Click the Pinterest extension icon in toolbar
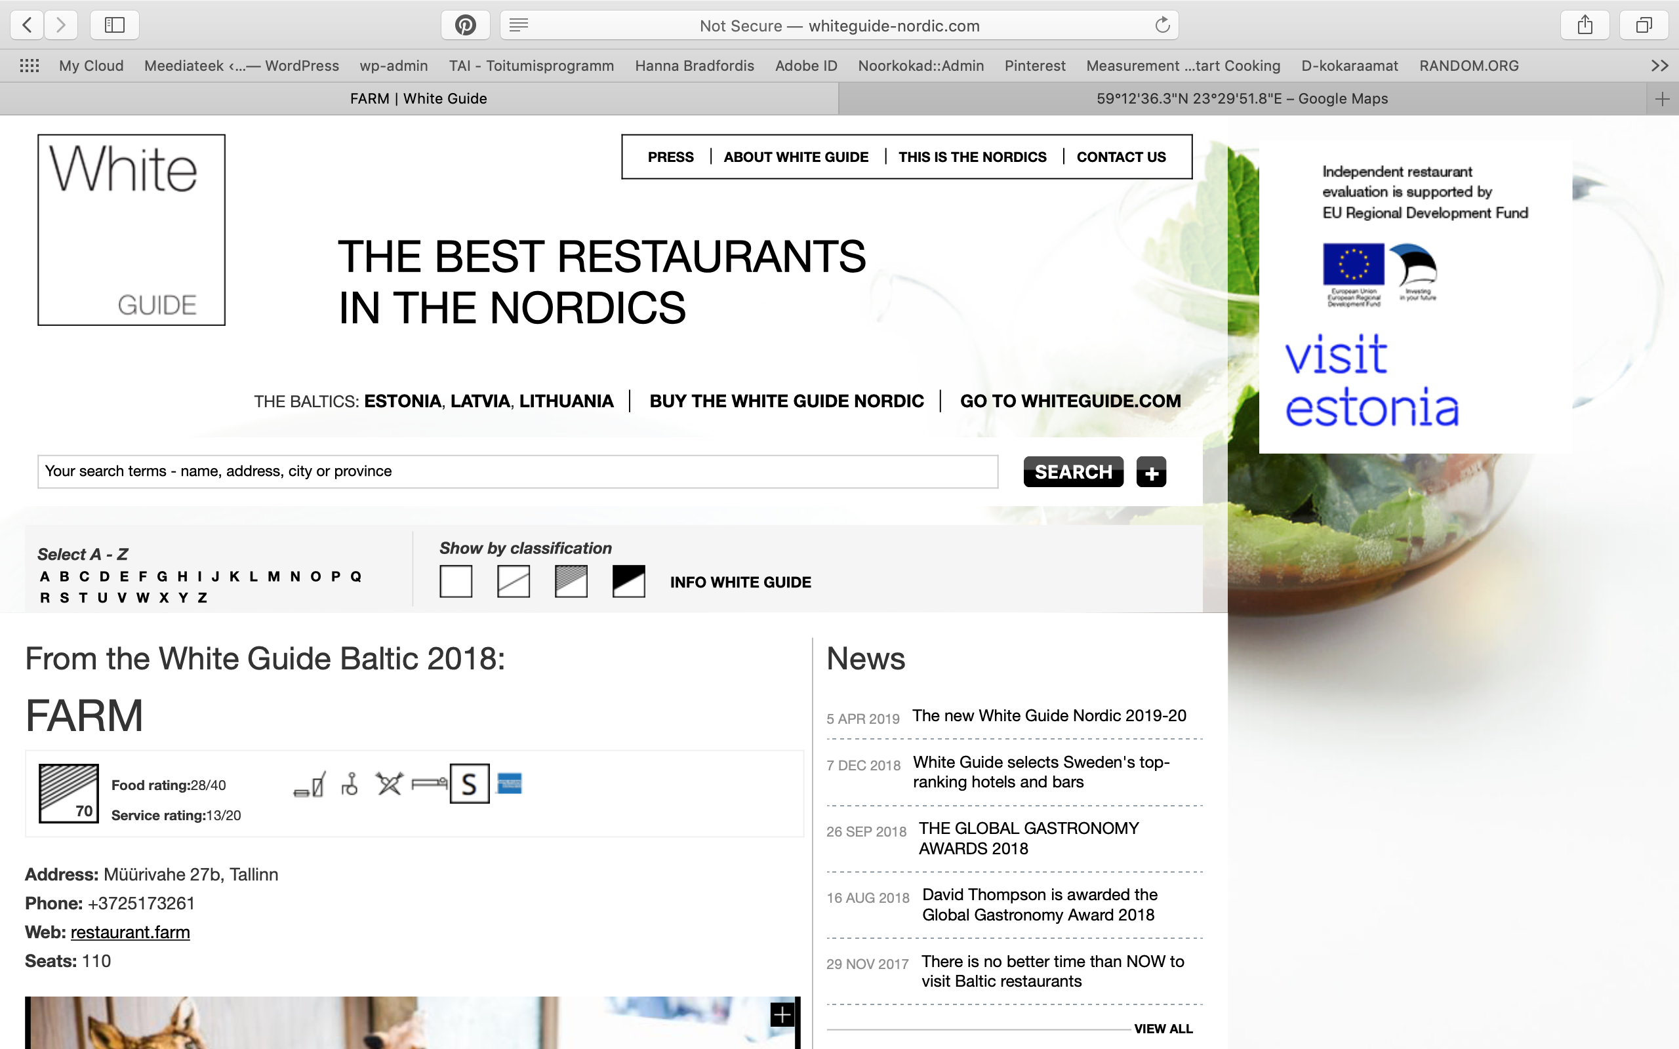Image resolution: width=1679 pixels, height=1049 pixels. [465, 26]
